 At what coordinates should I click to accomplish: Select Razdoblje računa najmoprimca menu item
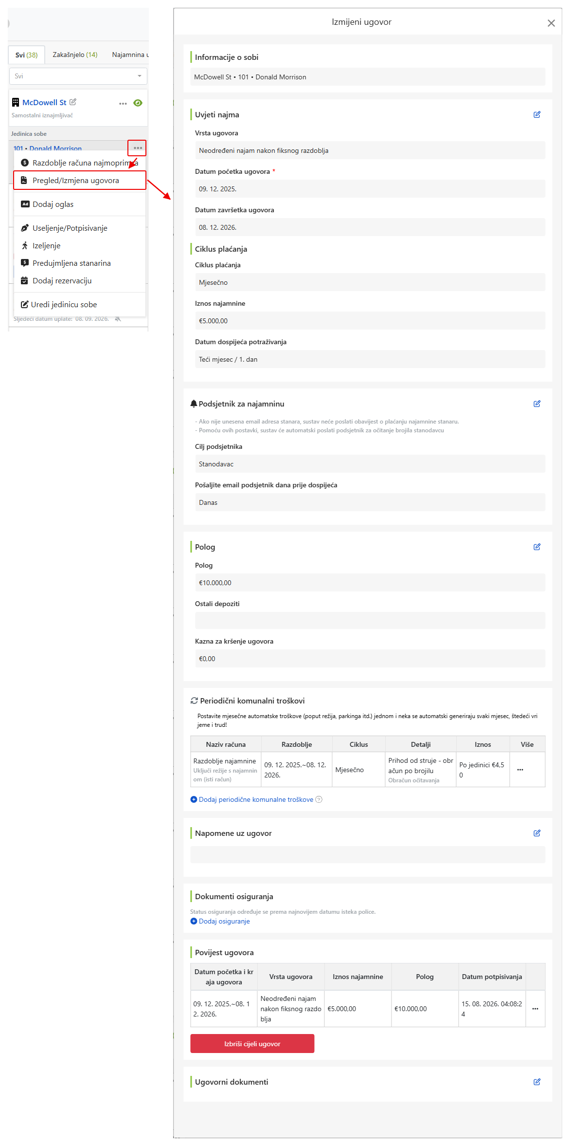(x=80, y=163)
